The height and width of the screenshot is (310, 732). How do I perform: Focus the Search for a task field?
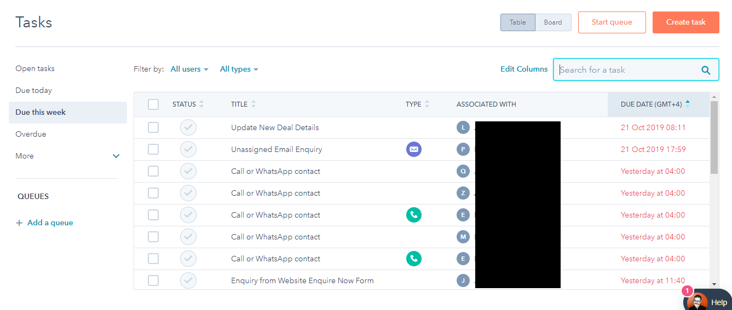point(627,70)
